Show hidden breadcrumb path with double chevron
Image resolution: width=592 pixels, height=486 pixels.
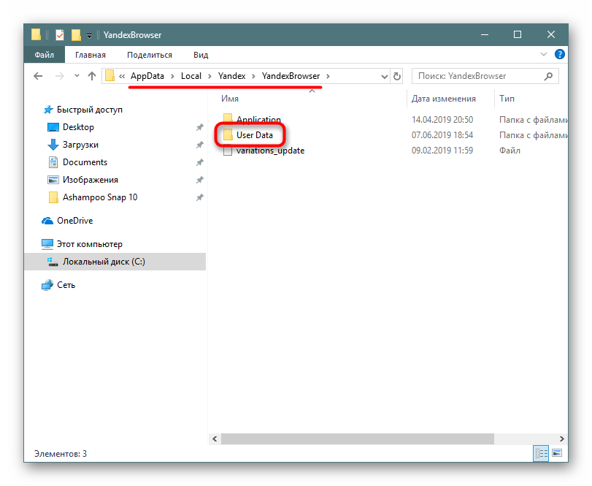pyautogui.click(x=122, y=76)
